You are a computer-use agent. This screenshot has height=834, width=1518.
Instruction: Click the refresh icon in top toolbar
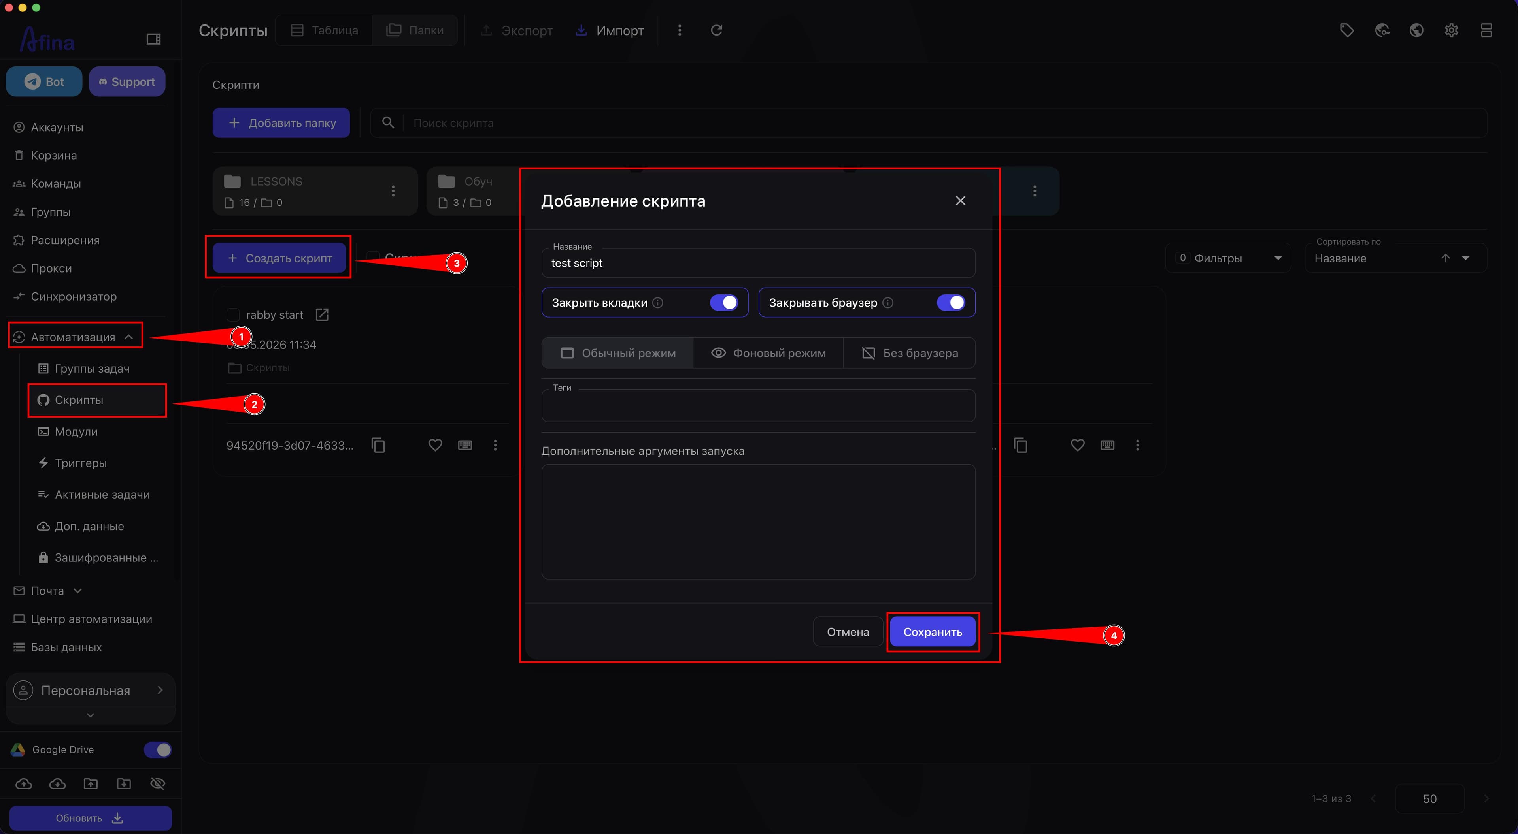point(717,30)
